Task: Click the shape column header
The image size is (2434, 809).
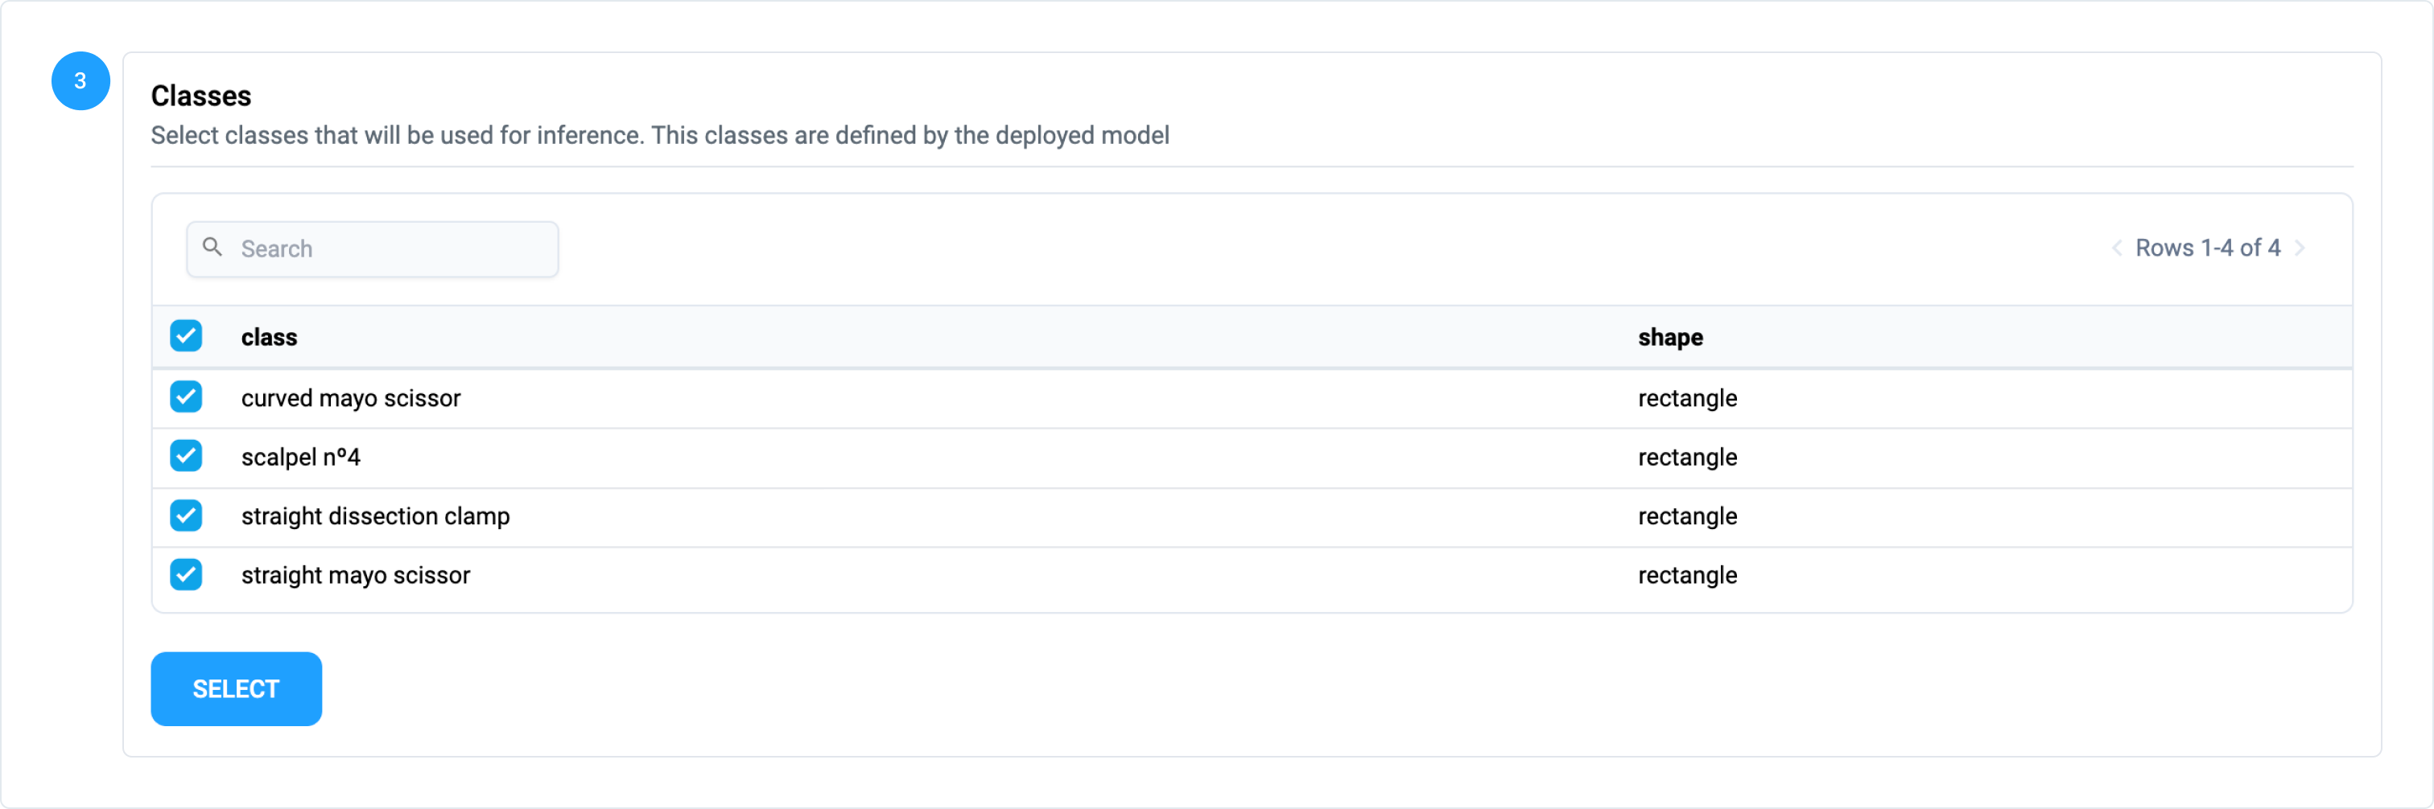Action: [1669, 337]
